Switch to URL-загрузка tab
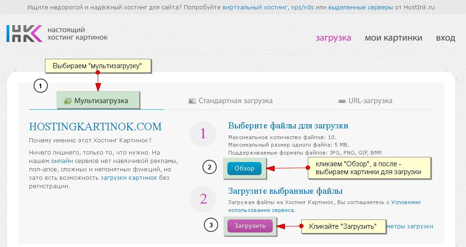 365,101
